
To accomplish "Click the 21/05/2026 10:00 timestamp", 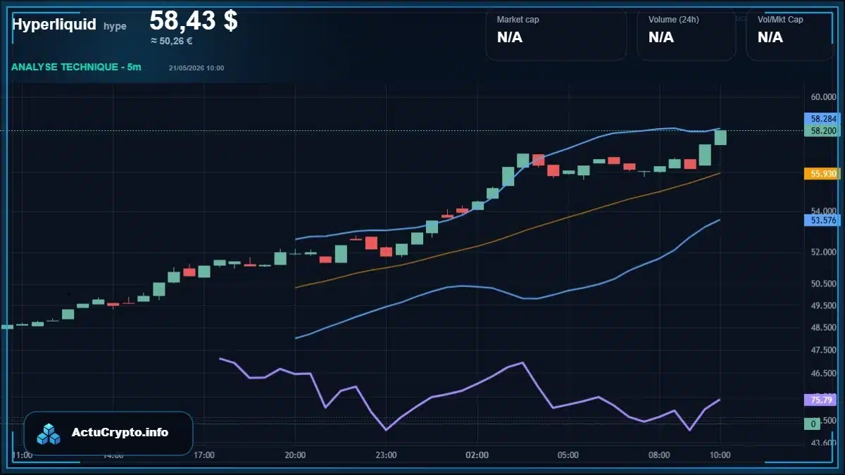I will (196, 68).
